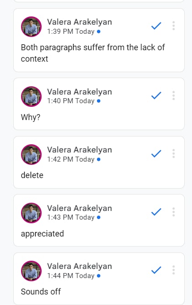The image size is (192, 305).
Task: Click the avatar on the 1:42 PM comment
Action: (x=31, y=154)
